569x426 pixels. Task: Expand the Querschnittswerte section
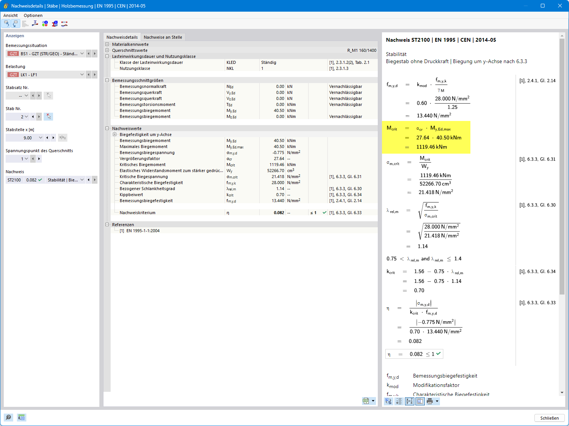point(107,50)
